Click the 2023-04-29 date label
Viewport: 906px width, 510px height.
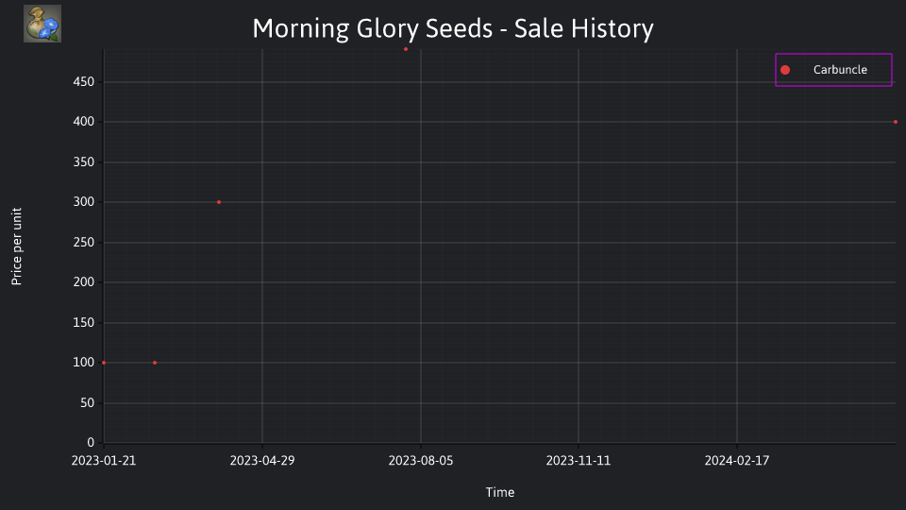tap(262, 461)
